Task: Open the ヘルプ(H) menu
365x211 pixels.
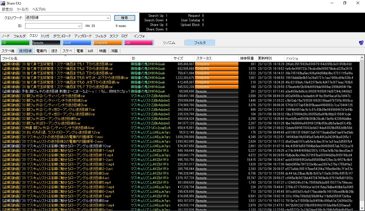Action: coord(39,9)
